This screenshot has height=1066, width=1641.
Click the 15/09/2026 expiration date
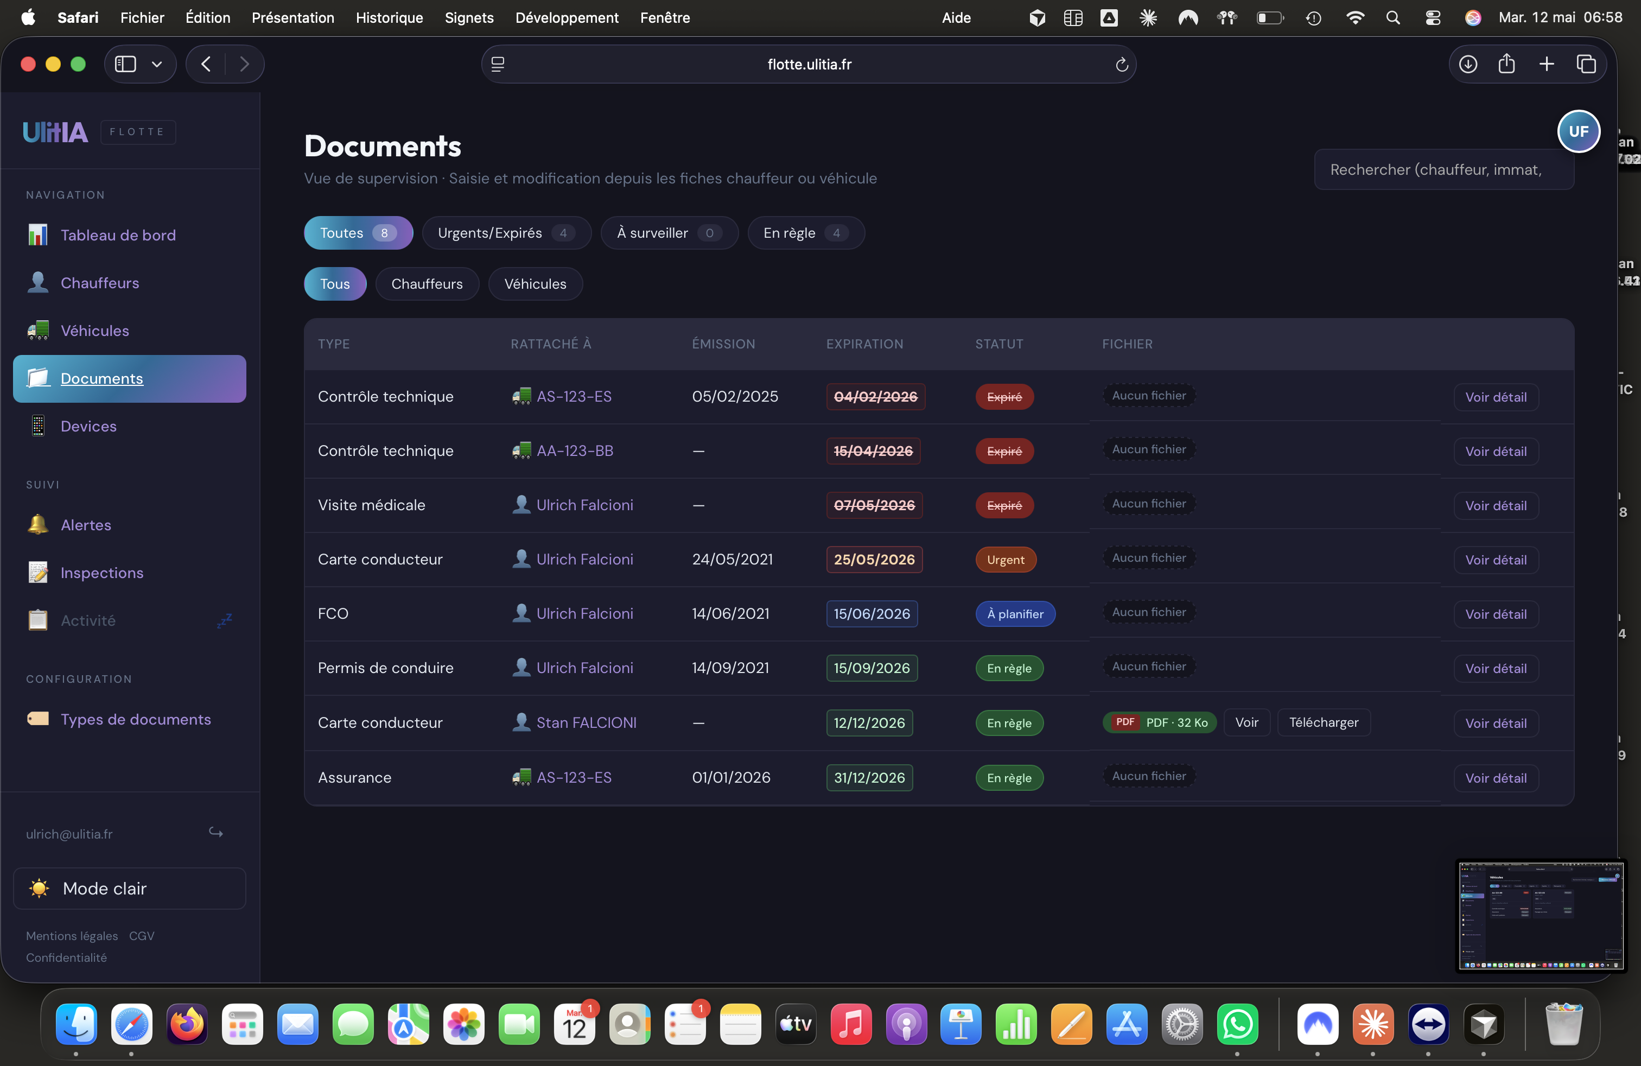[872, 668]
